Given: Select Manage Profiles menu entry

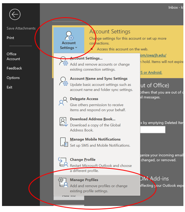Looking at the screenshot, I should click(x=97, y=185).
